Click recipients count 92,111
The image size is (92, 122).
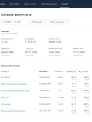point(61,91)
